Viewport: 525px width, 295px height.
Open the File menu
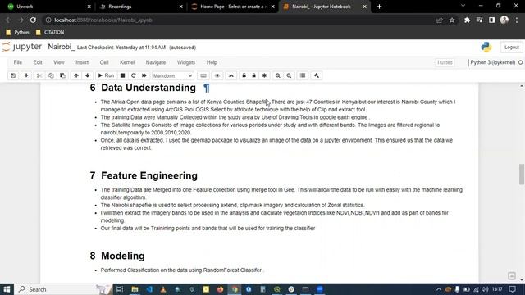[x=18, y=62]
